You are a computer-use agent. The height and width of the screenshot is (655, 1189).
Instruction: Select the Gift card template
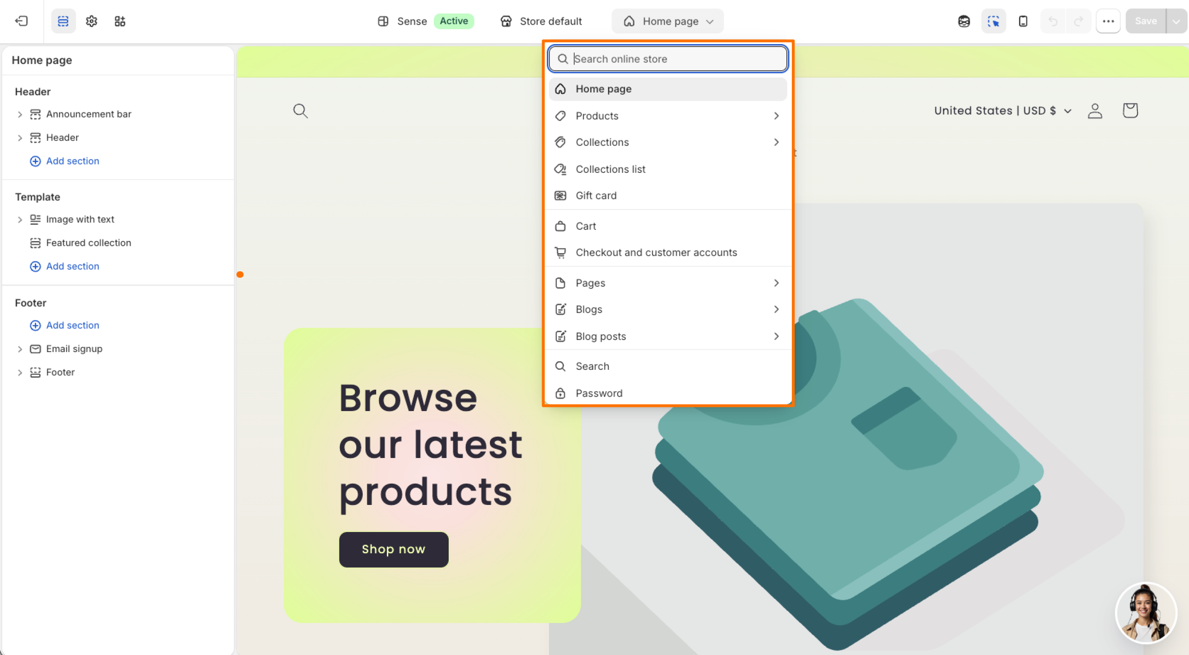tap(668, 196)
